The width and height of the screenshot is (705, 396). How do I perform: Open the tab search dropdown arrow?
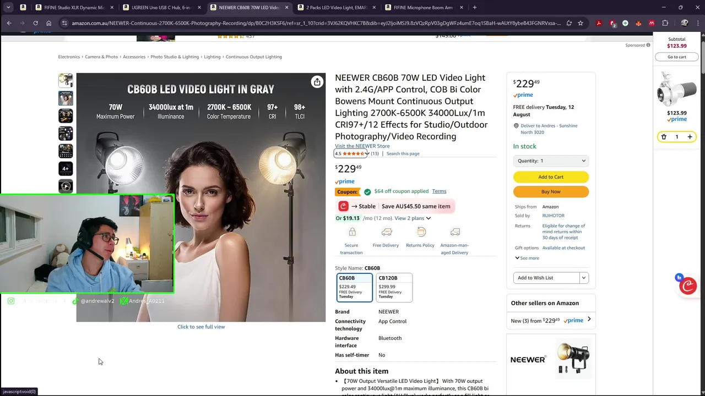[x=8, y=7]
